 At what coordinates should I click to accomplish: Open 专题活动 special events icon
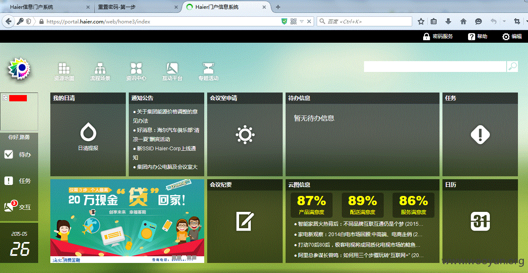[x=208, y=72]
